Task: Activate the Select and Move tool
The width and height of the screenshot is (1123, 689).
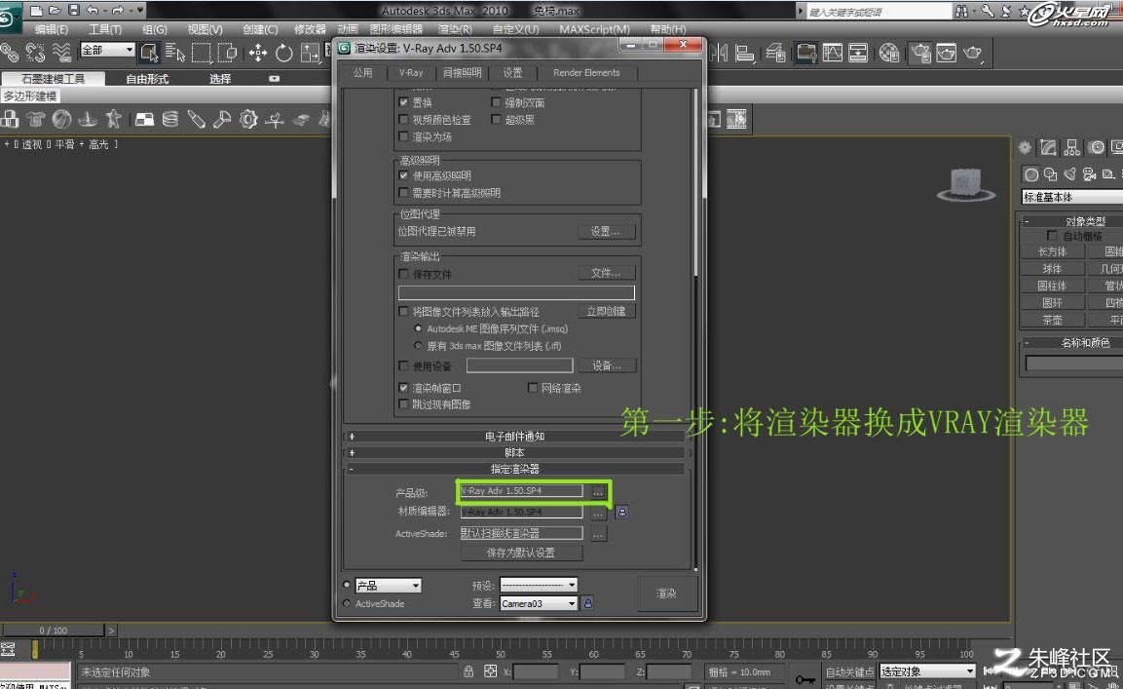Action: (x=258, y=53)
